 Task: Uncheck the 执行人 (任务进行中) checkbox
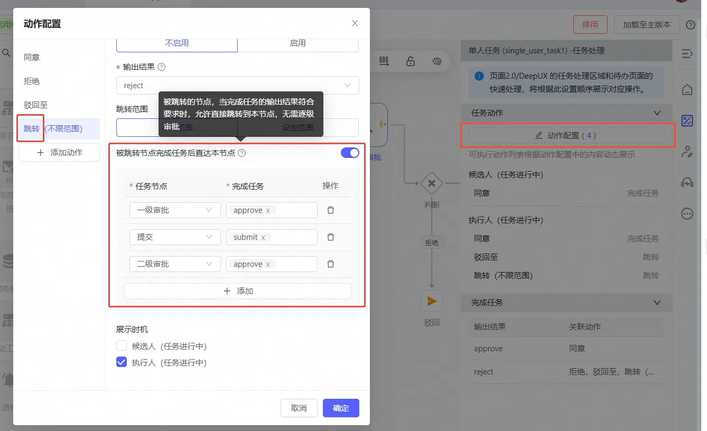[x=122, y=362]
